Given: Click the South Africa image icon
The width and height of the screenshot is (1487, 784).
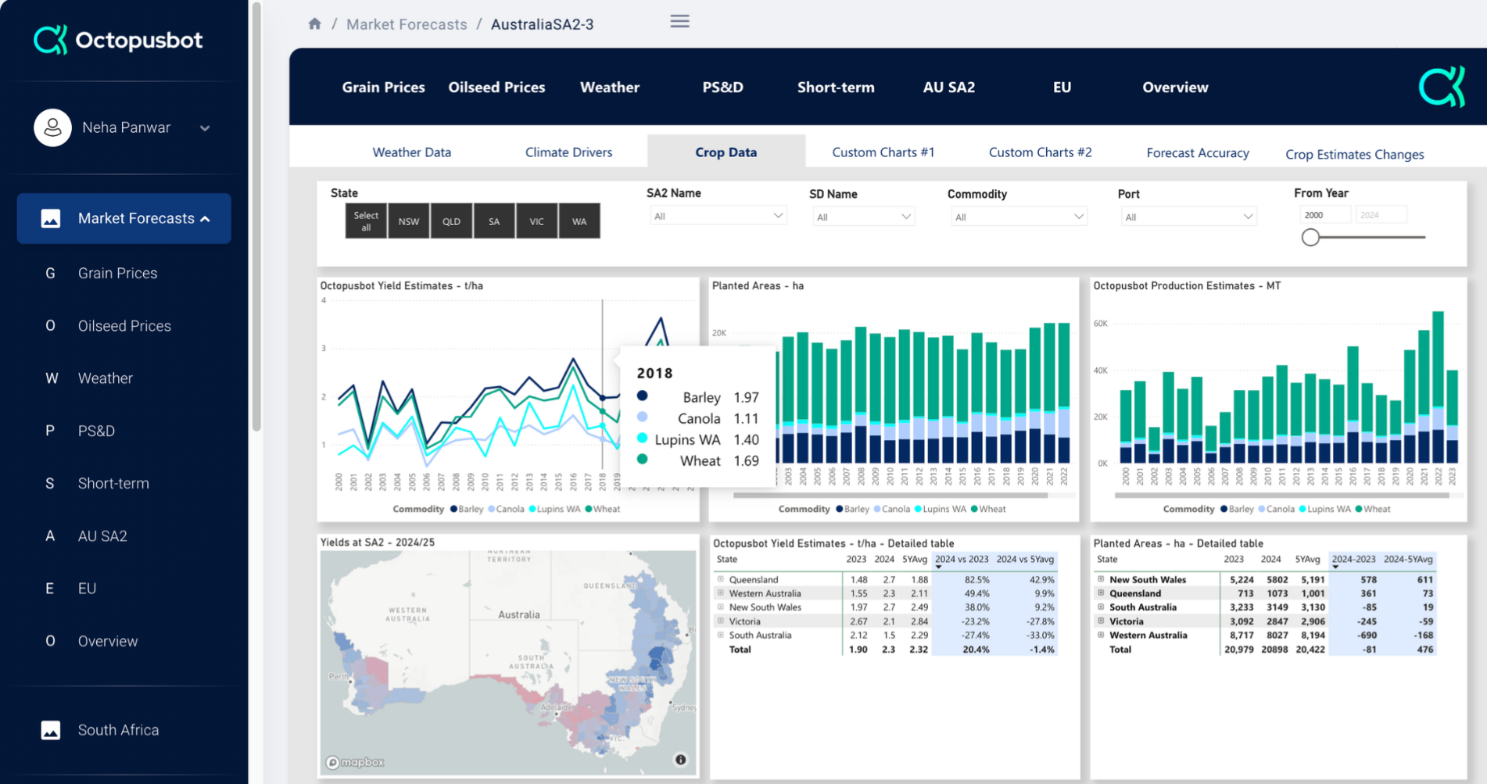Looking at the screenshot, I should [51, 730].
